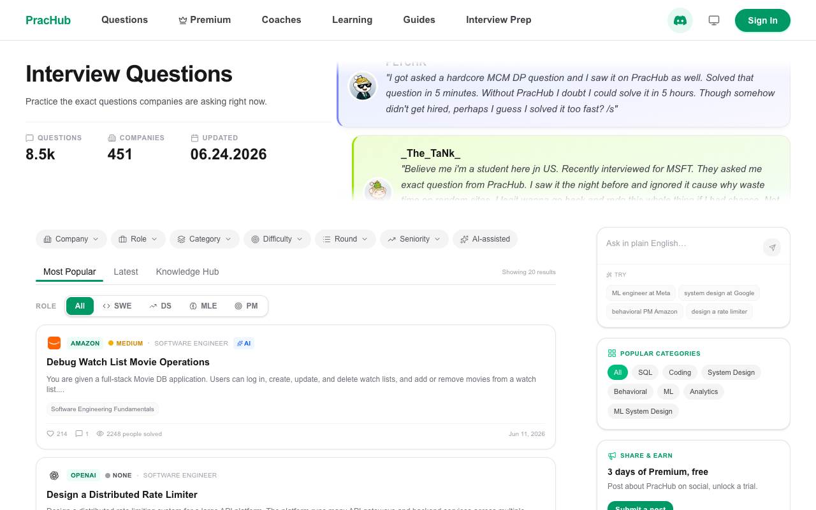Select the SQL popular category

645,372
